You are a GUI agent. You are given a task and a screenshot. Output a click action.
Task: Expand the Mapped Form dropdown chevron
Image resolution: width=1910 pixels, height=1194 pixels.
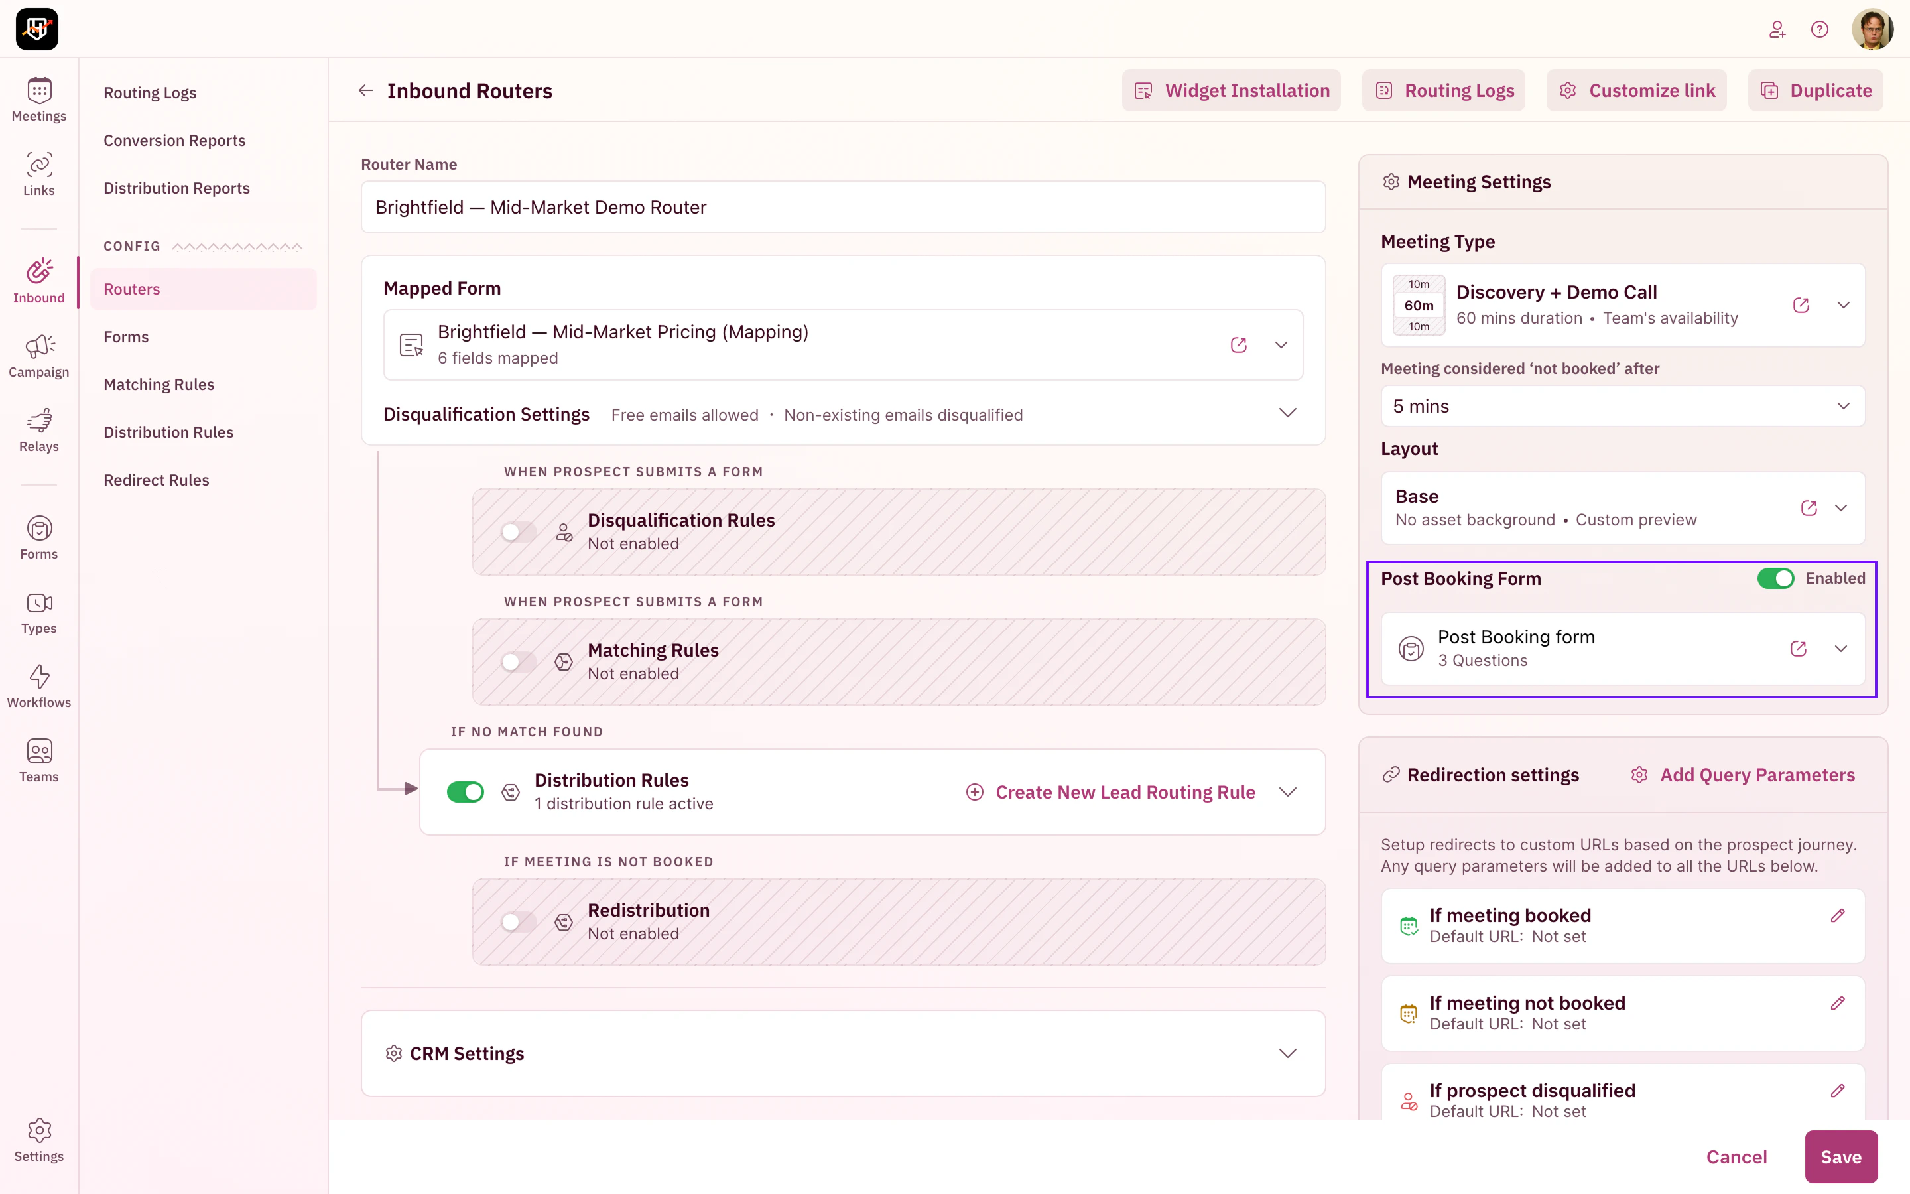(x=1281, y=345)
